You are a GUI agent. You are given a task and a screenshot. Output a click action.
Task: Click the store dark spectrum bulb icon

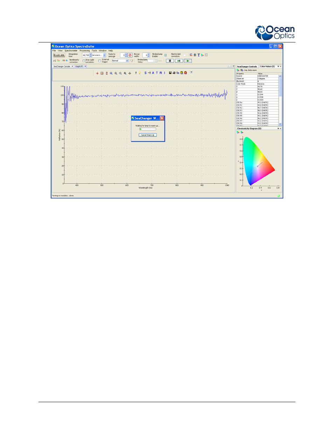136,73
